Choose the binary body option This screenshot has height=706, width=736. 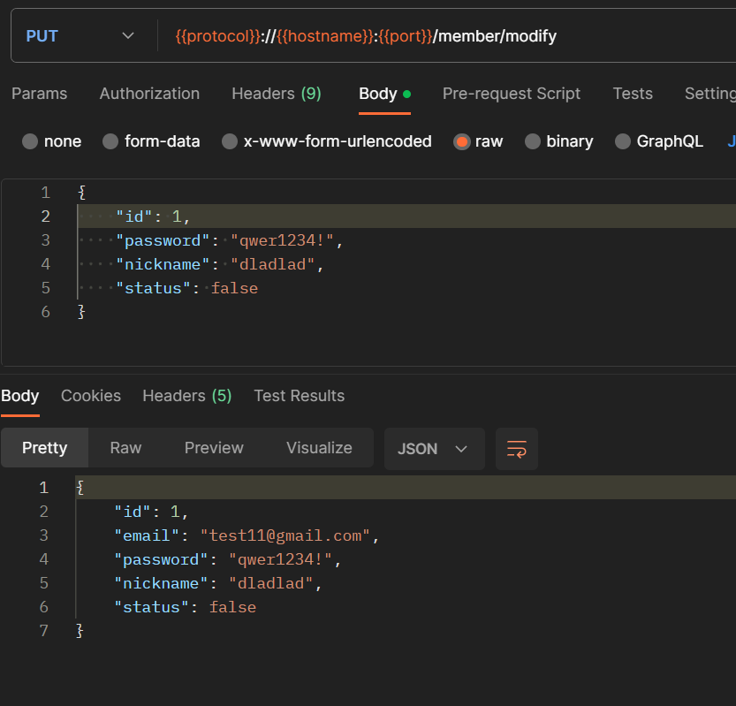click(x=533, y=141)
